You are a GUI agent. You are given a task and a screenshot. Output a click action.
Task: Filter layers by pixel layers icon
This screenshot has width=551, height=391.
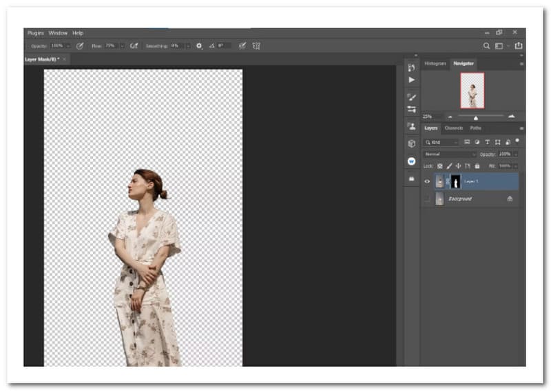click(x=467, y=142)
